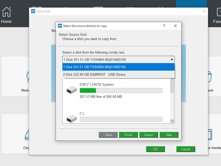Click the question mark help icon
The width and height of the screenshot is (221, 166).
pyautogui.click(x=164, y=26)
